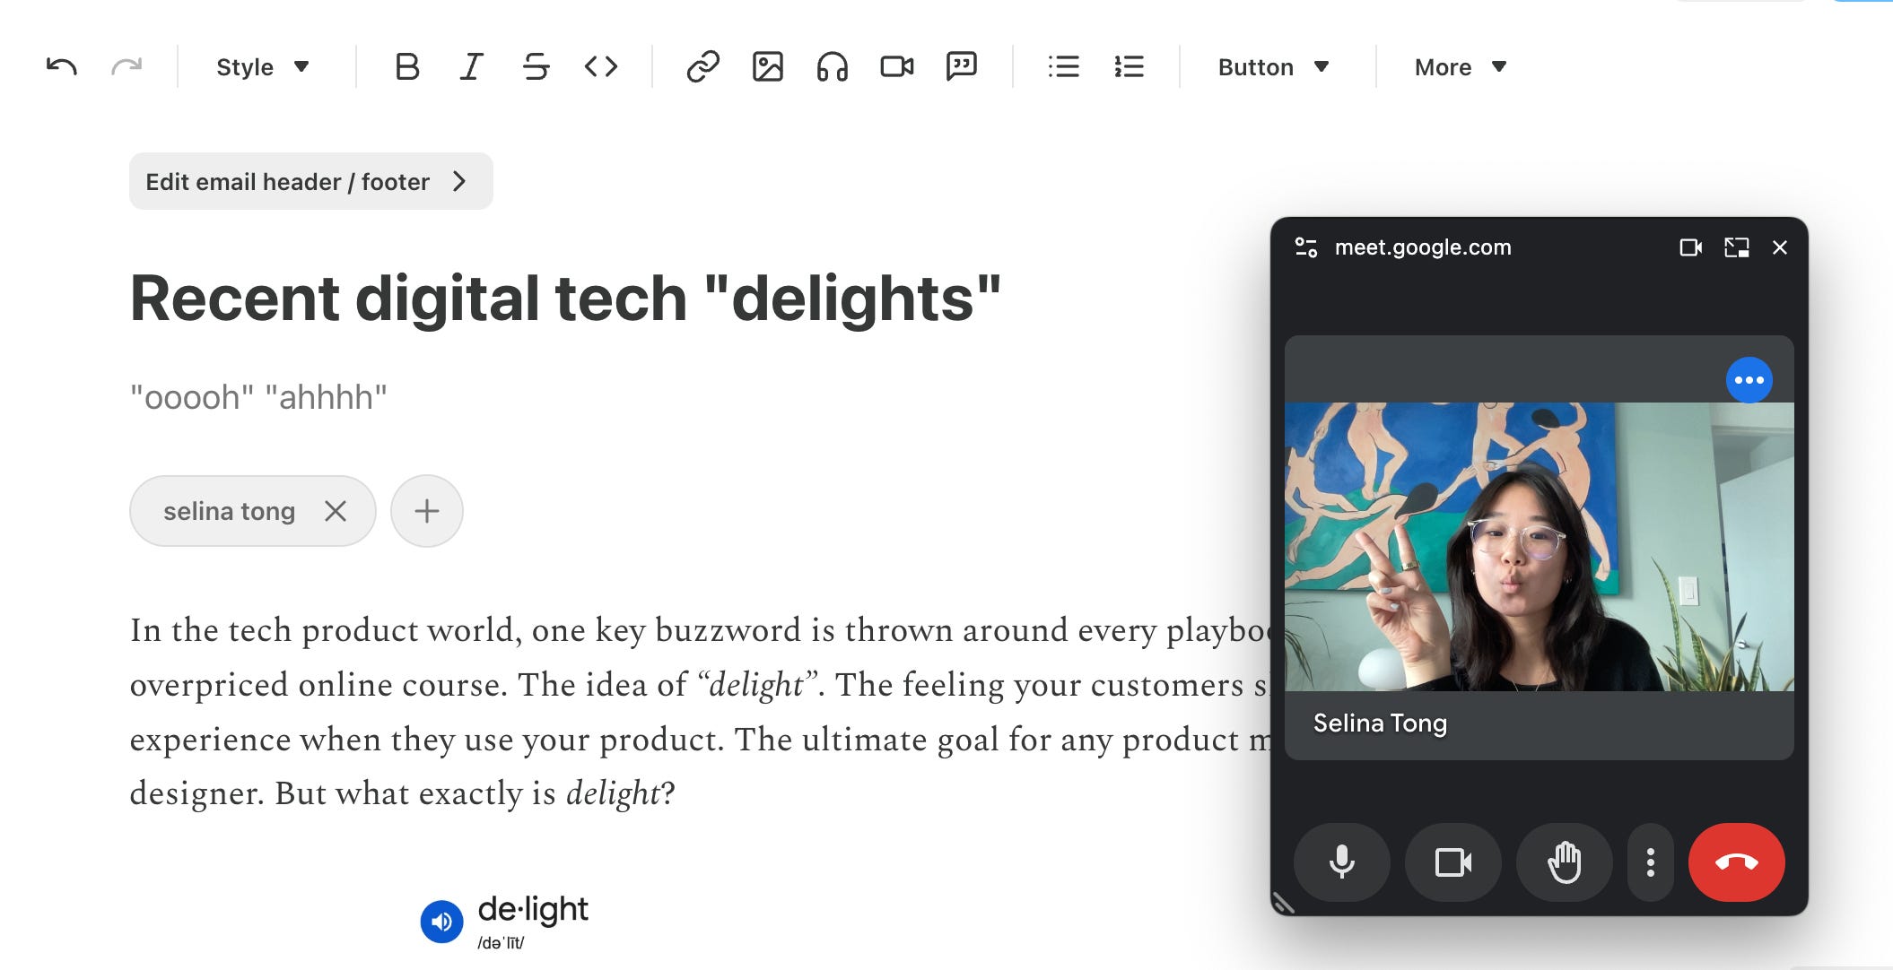The height and width of the screenshot is (970, 1893).
Task: Apply italic formatting
Action: (471, 67)
